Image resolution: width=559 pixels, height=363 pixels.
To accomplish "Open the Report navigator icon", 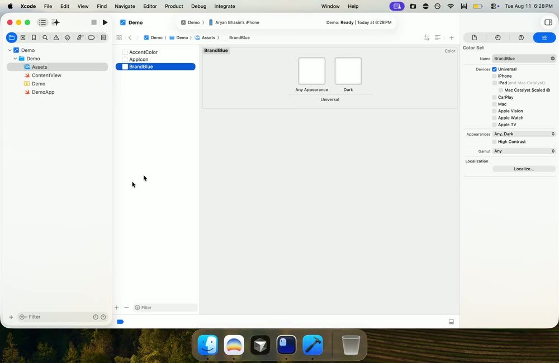I will pyautogui.click(x=103, y=37).
